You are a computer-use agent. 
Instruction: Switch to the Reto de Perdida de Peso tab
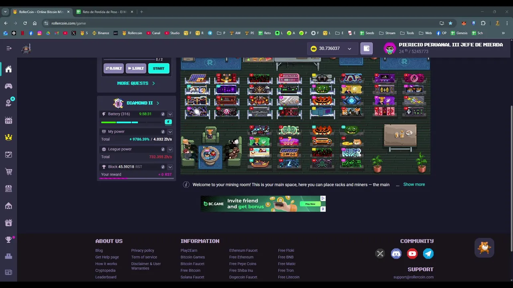tap(105, 12)
